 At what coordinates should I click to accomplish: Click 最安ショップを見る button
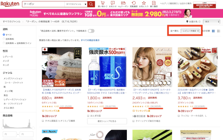tap(107, 121)
